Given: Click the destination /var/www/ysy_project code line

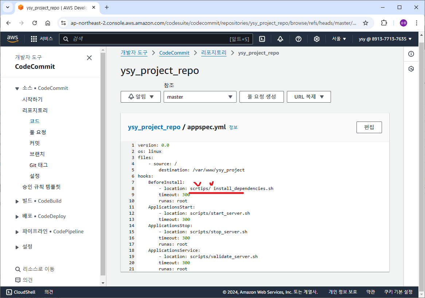Looking at the screenshot, I should click(x=202, y=170).
